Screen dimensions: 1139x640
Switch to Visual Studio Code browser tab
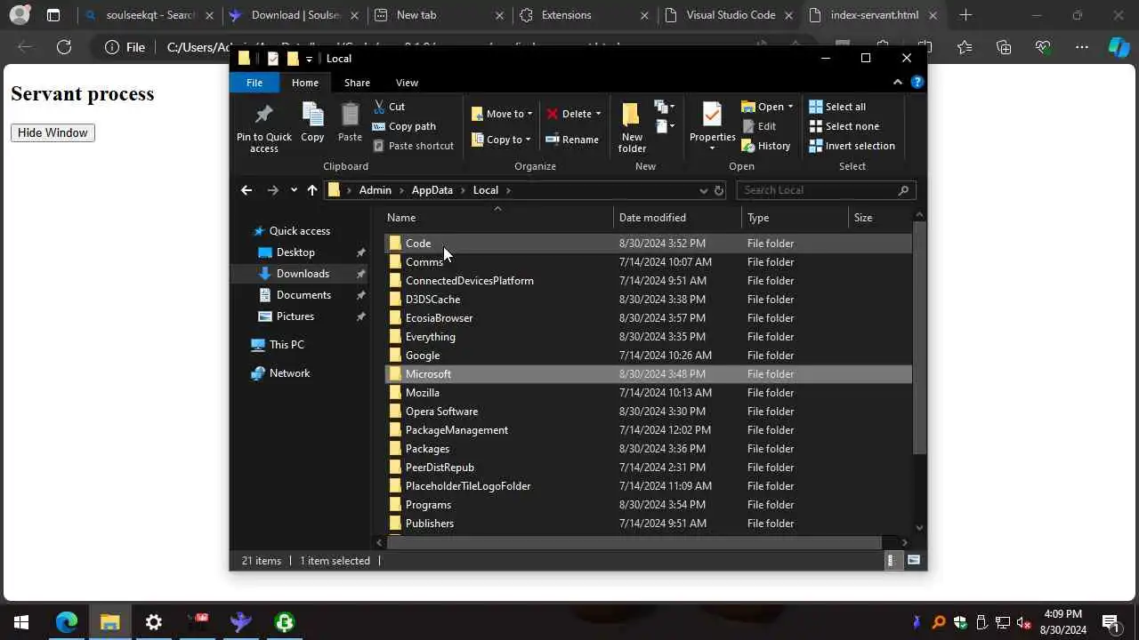point(731,15)
